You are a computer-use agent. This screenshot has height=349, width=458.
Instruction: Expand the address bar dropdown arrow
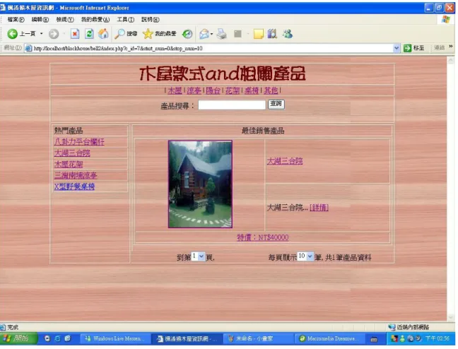pyautogui.click(x=397, y=48)
